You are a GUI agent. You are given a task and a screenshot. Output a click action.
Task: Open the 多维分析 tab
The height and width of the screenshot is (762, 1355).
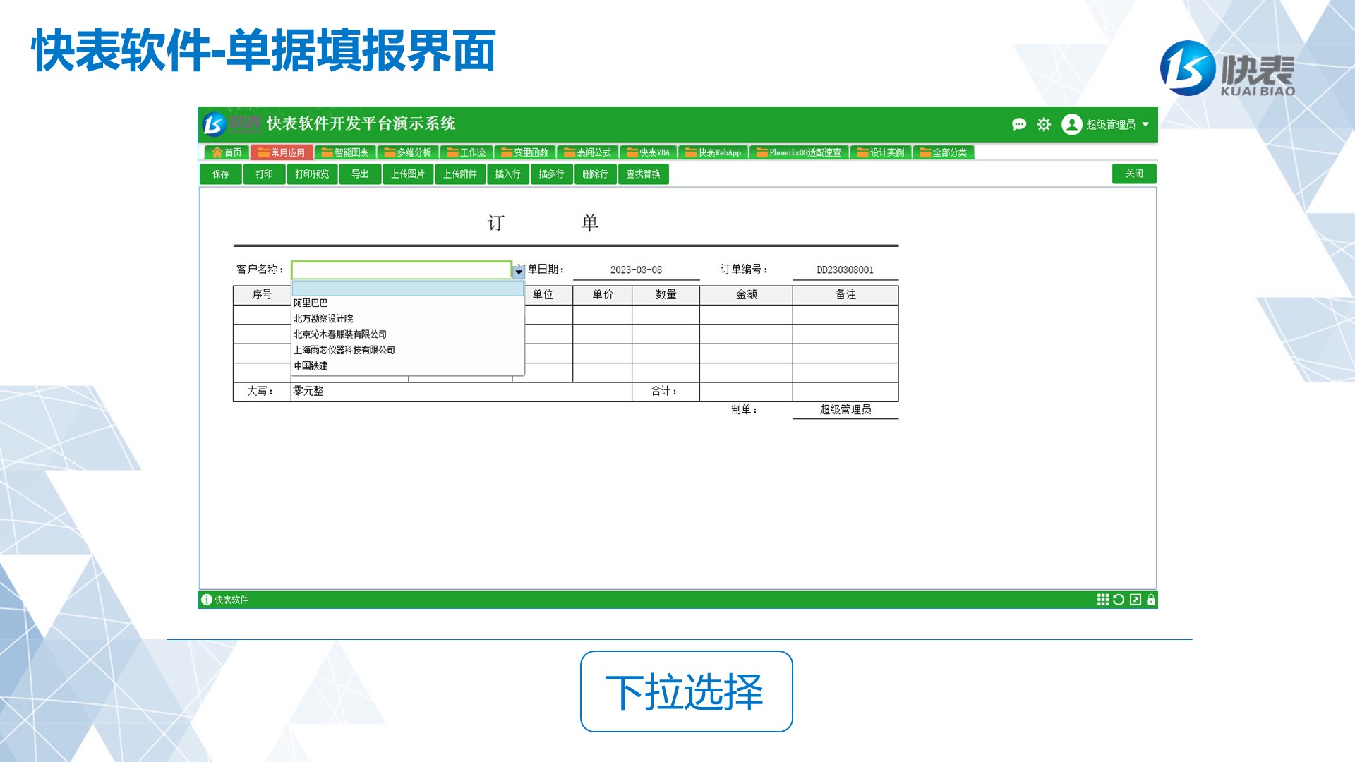[407, 152]
